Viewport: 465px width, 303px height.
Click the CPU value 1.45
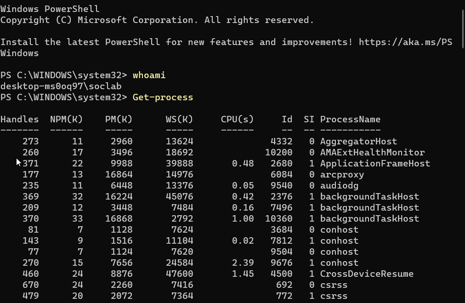(243, 274)
